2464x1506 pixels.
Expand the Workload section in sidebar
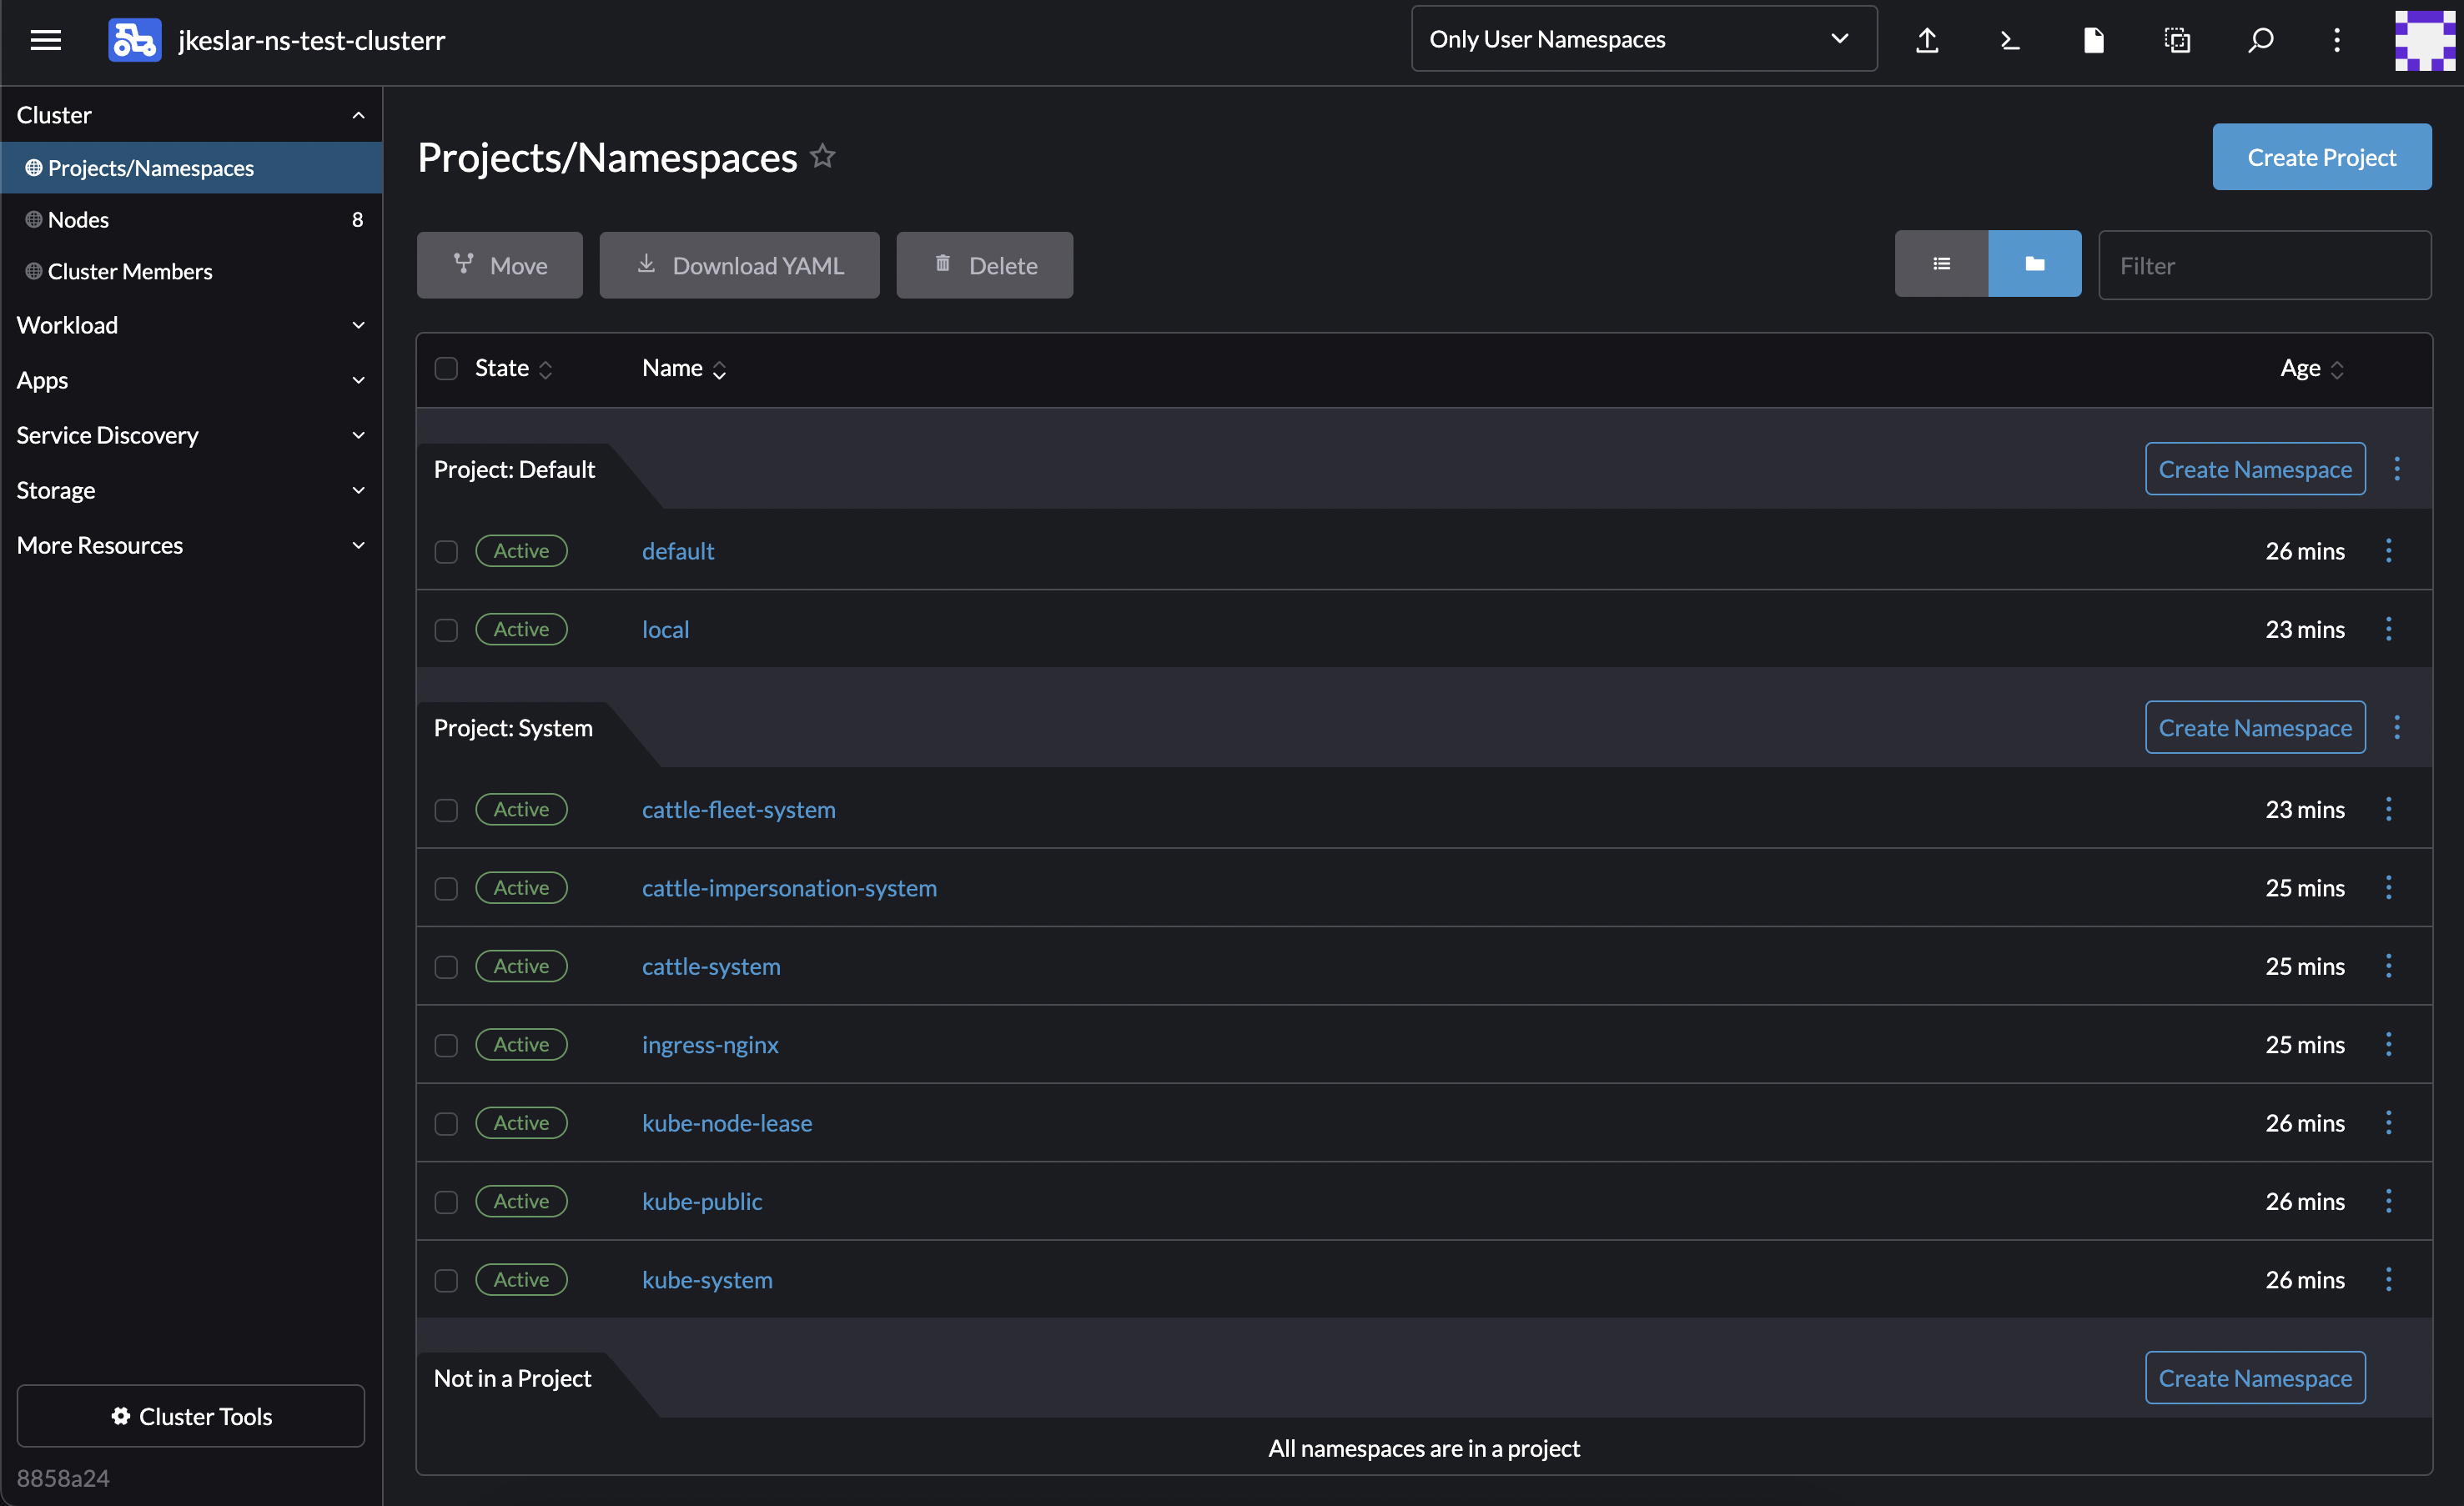(192, 324)
